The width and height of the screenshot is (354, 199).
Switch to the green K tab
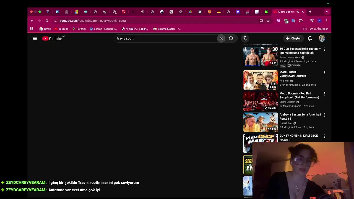pos(266,12)
